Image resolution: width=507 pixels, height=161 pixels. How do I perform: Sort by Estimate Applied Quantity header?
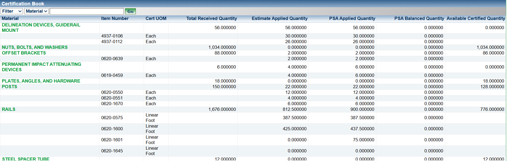280,18
